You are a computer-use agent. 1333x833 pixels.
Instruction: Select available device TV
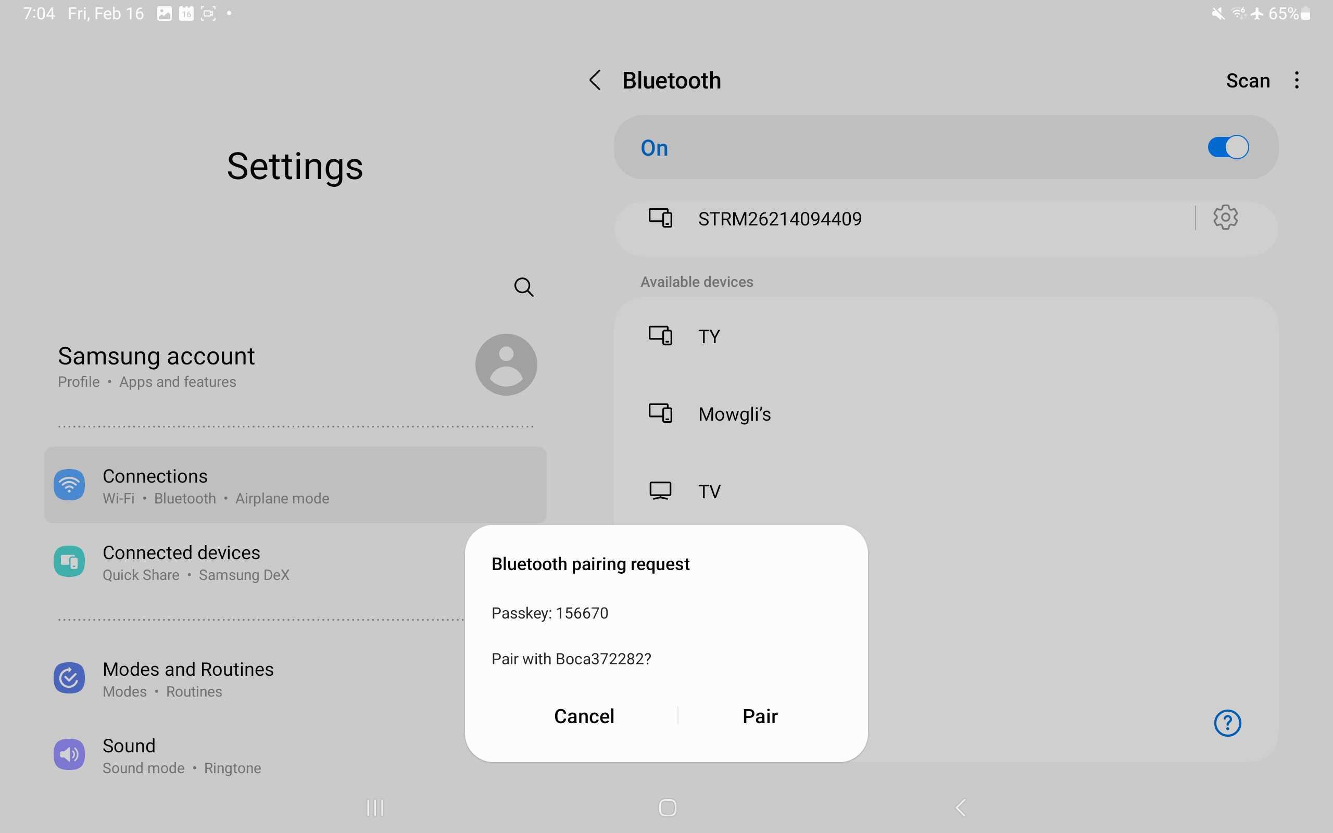(945, 491)
